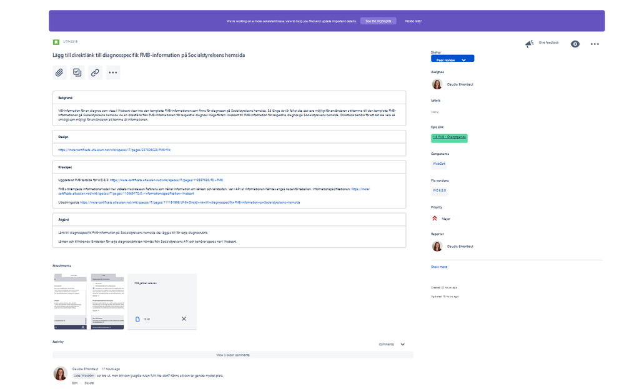Image resolution: width=624 pixels, height=389 pixels.
Task: Click the Give feedback megaphone icon
Action: click(530, 44)
